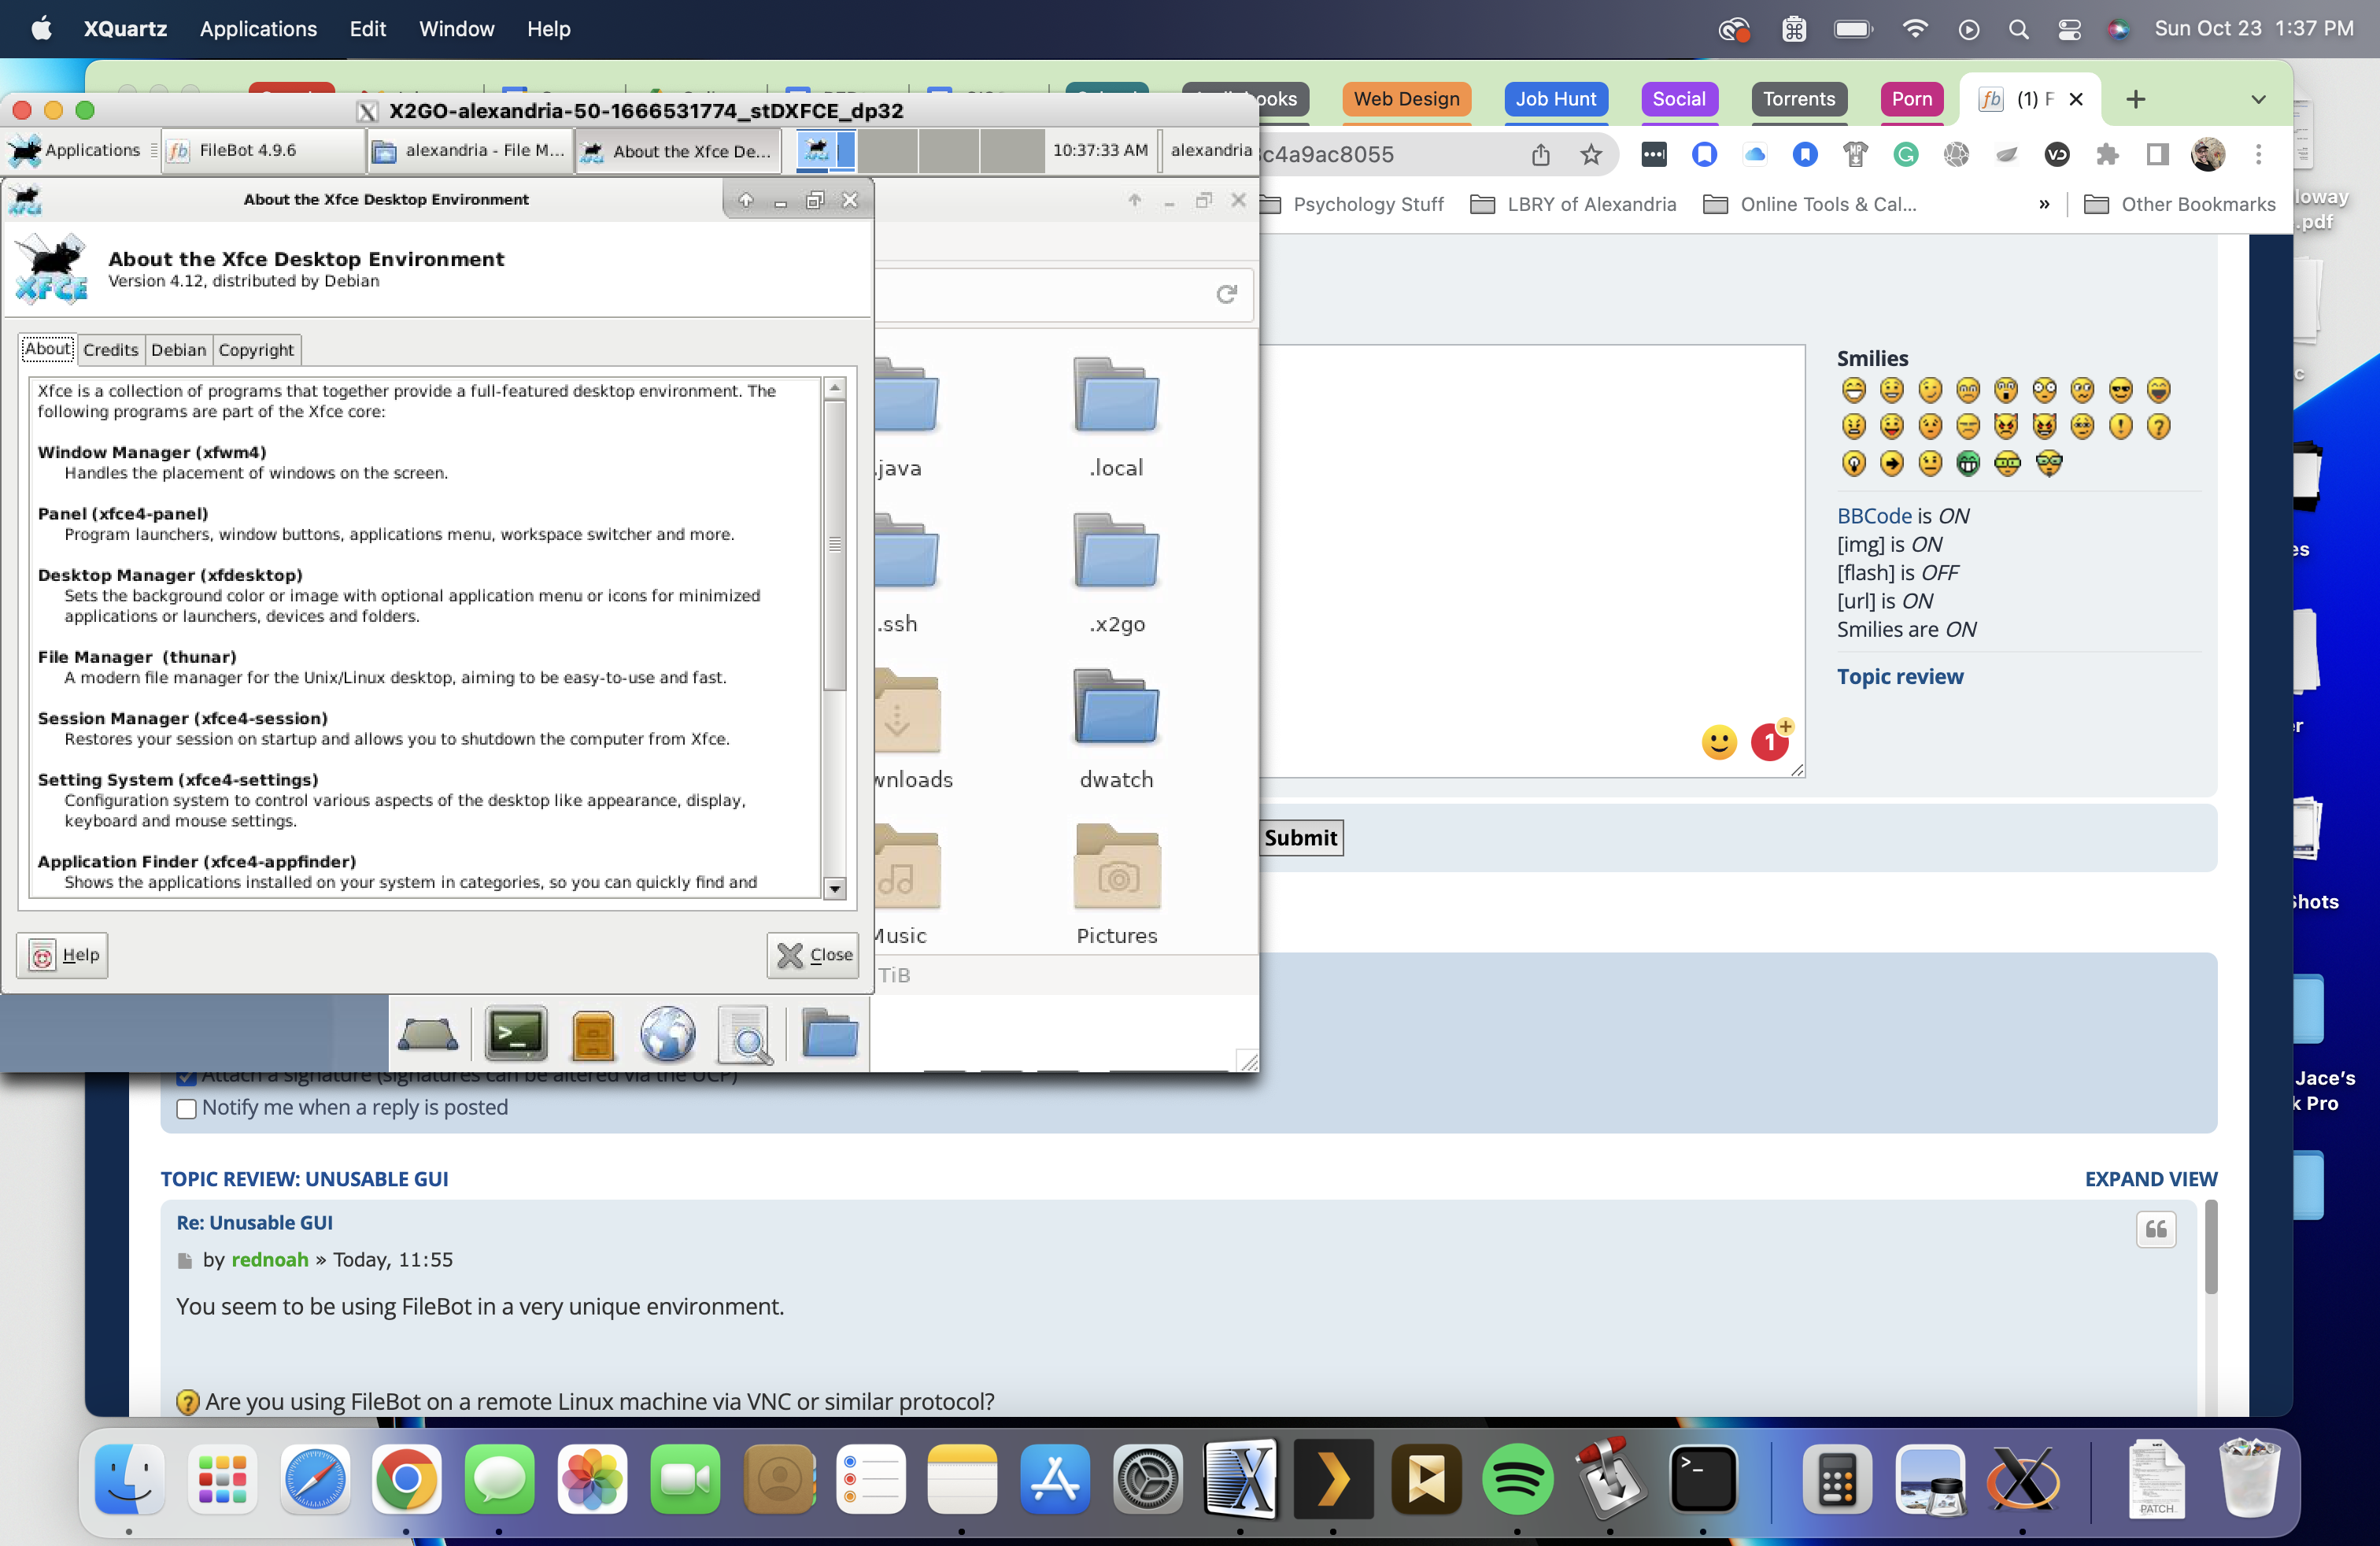Expand the Chrome tab search chevron

point(2258,99)
